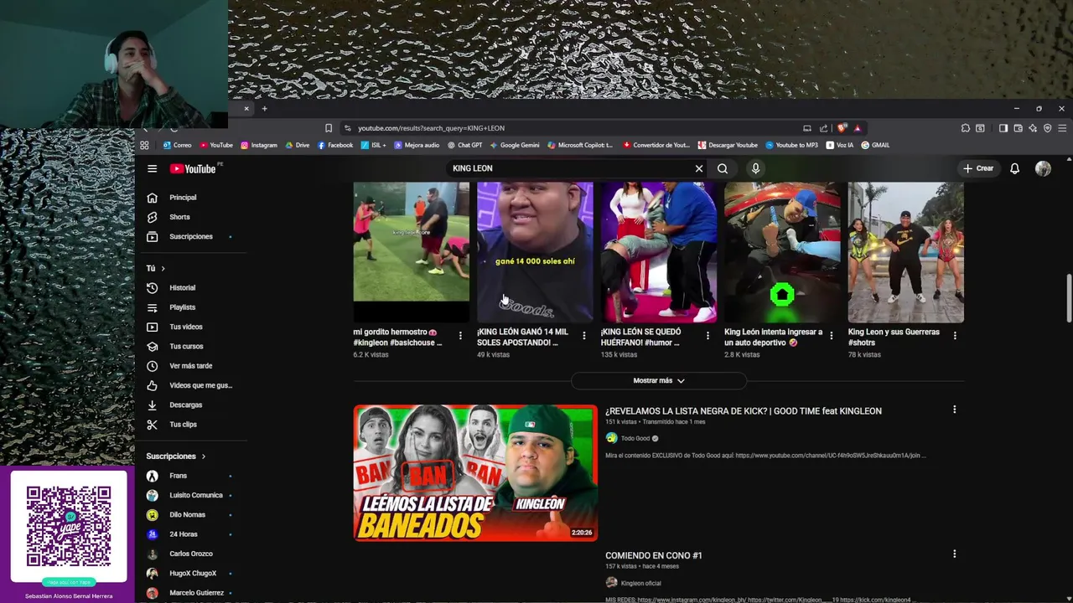Viewport: 1073px width, 603px height.
Task: Open the Dilo Nomas channel subscription
Action: (187, 514)
